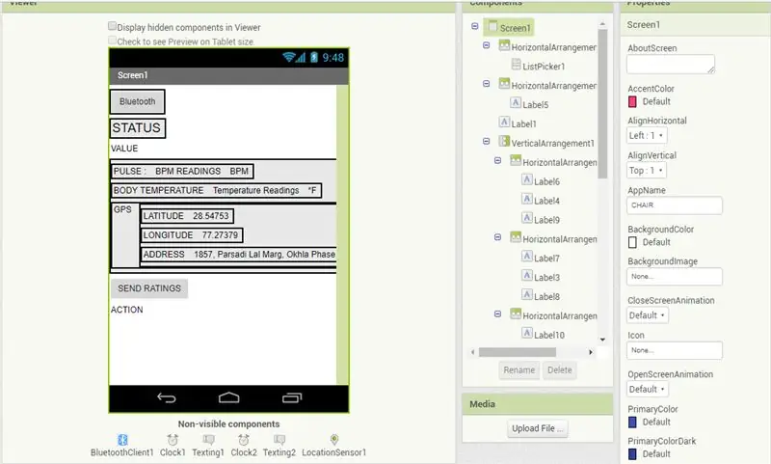Click the Screen1 icon in component tree
Image resolution: width=771 pixels, height=464 pixels.
[x=492, y=26]
